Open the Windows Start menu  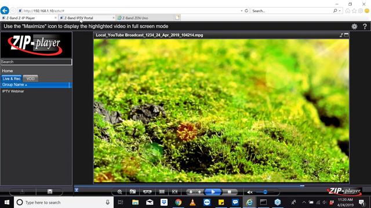click(7, 202)
